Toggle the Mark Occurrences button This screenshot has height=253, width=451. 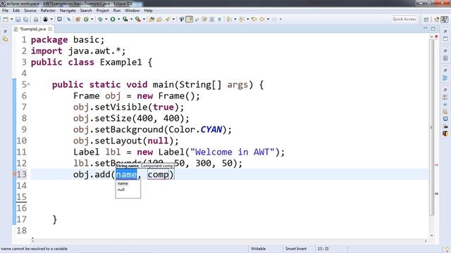[x=189, y=19]
